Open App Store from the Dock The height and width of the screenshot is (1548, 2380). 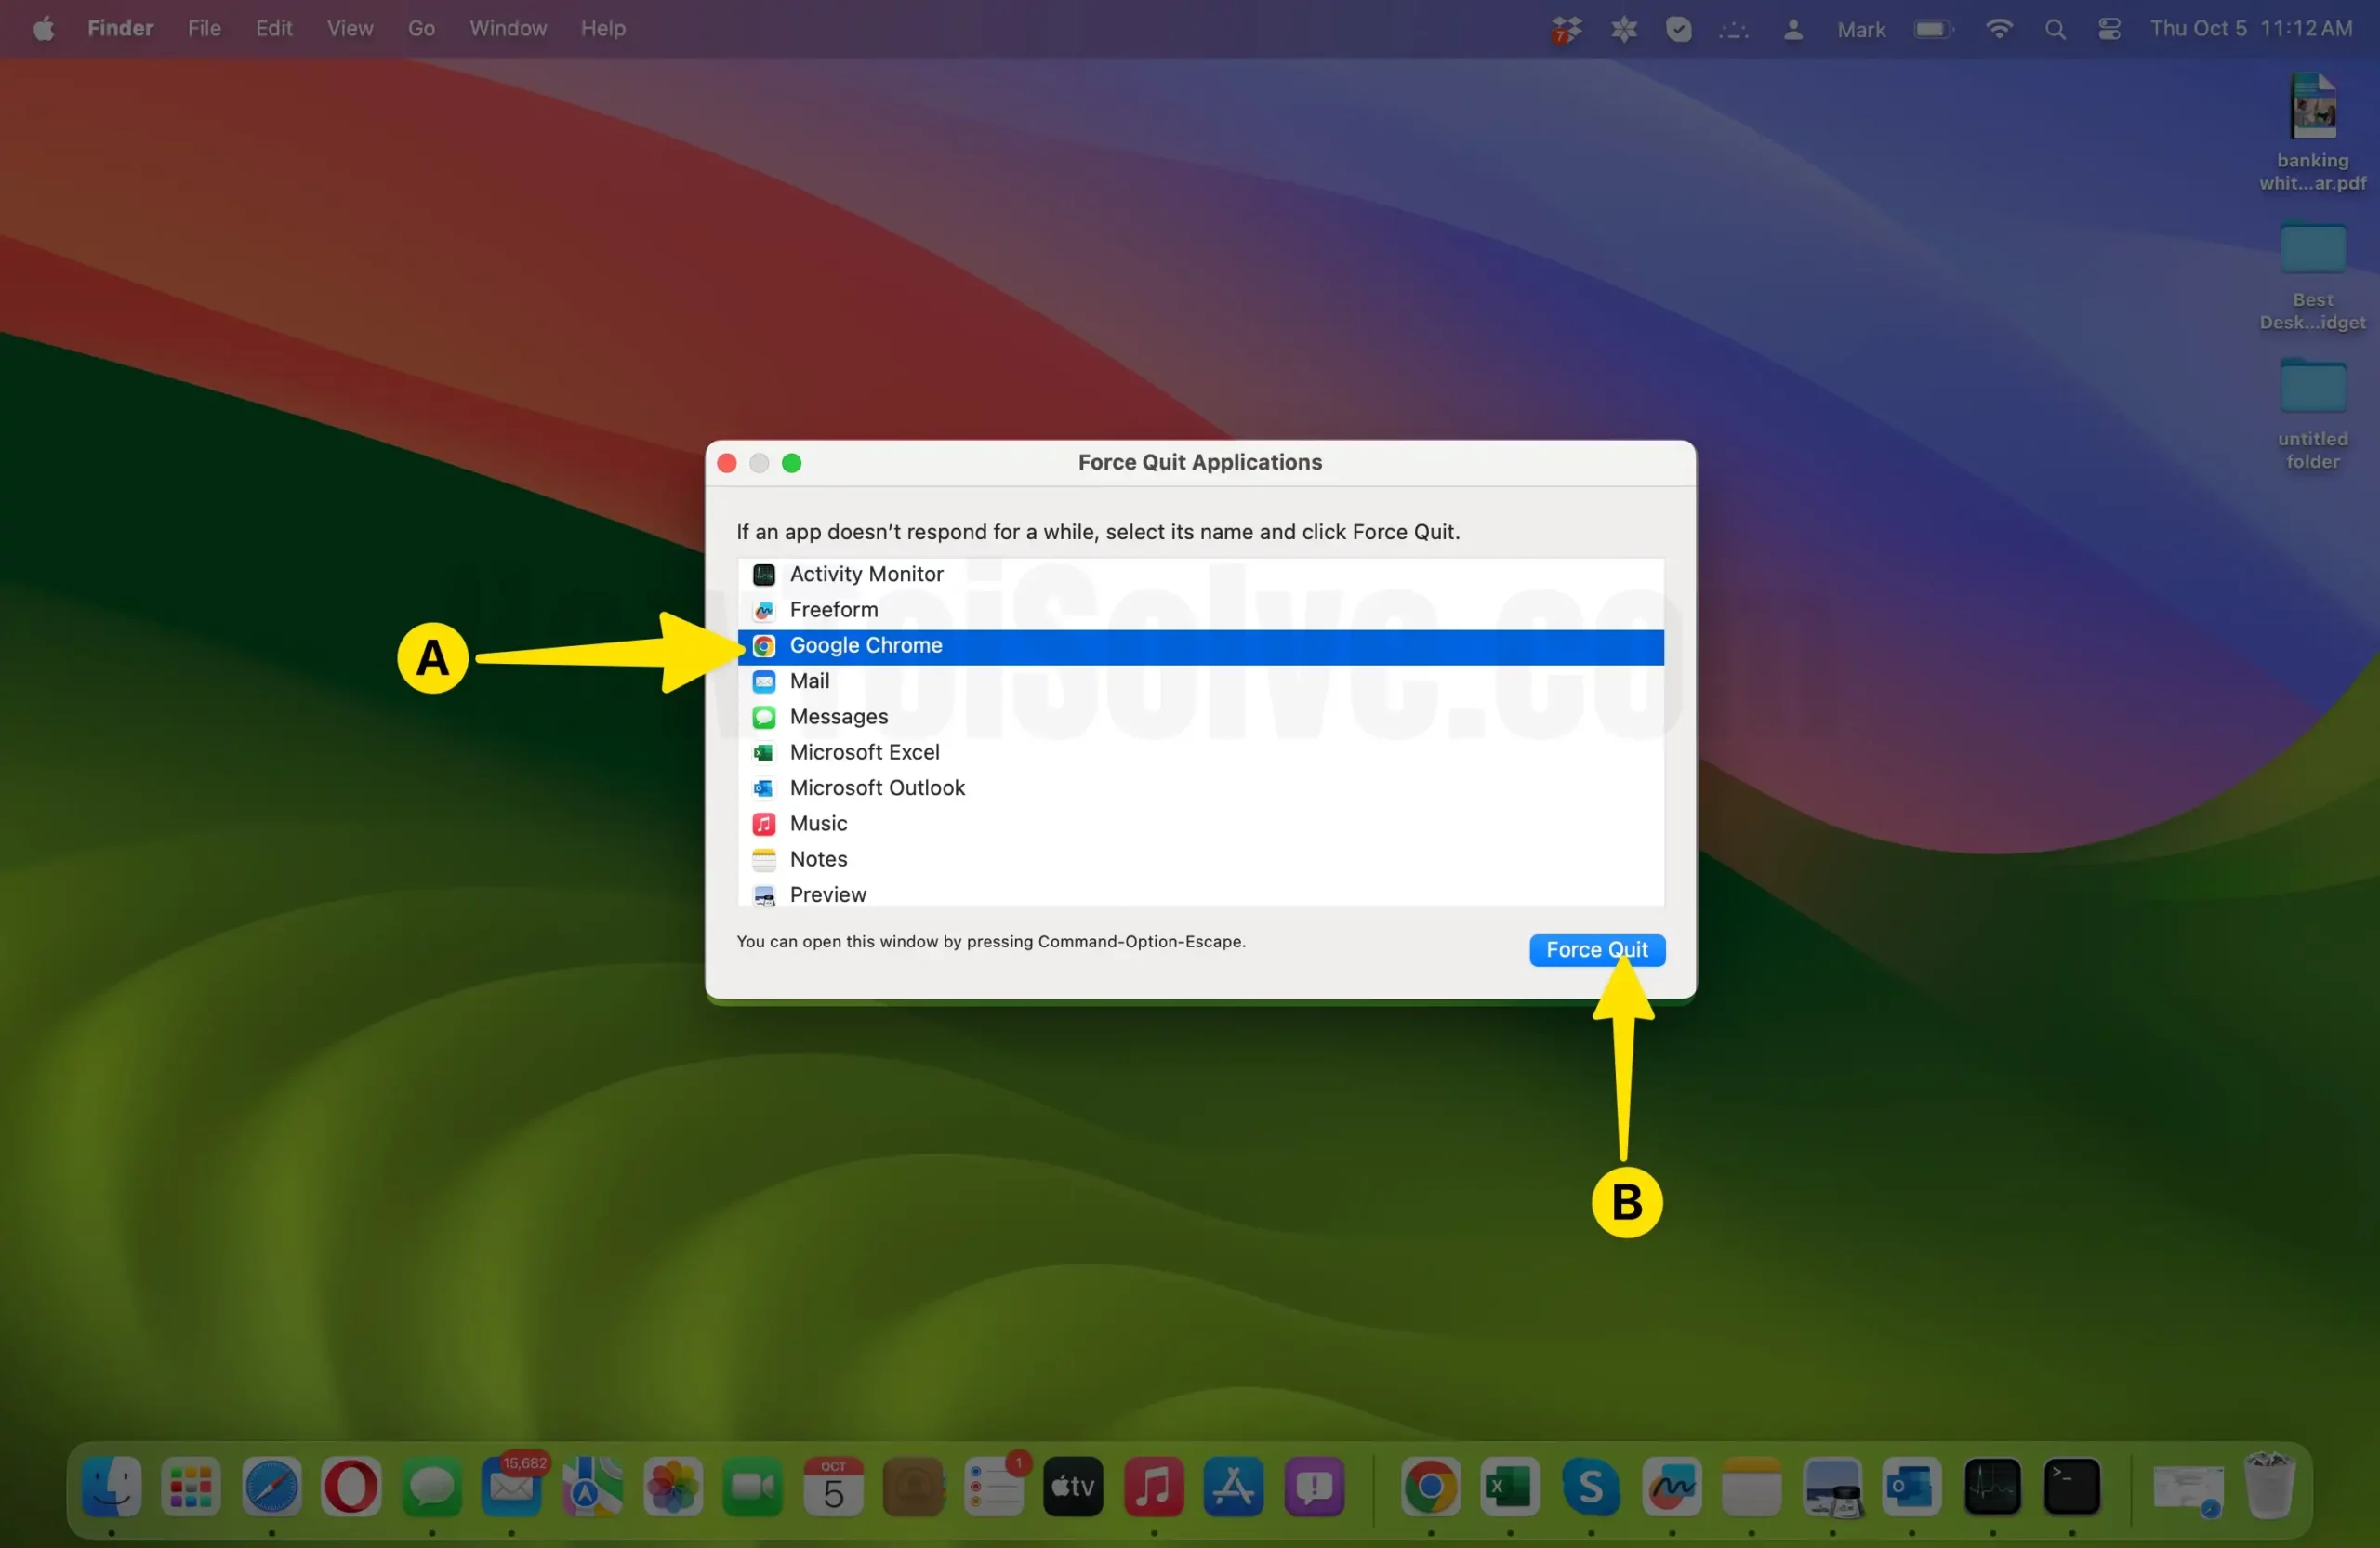tap(1234, 1487)
